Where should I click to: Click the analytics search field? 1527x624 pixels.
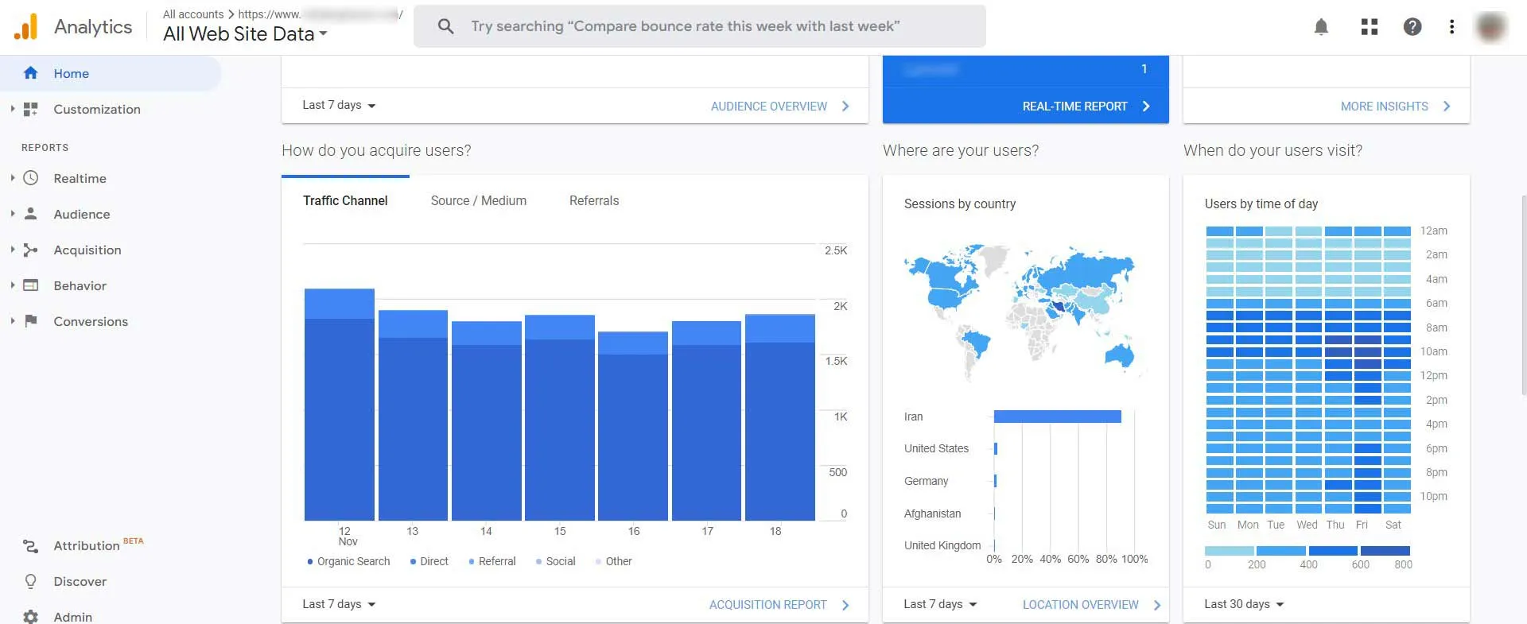tap(700, 26)
